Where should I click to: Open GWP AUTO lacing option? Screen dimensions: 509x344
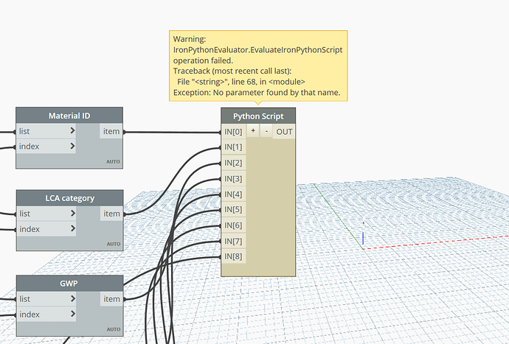pyautogui.click(x=114, y=329)
